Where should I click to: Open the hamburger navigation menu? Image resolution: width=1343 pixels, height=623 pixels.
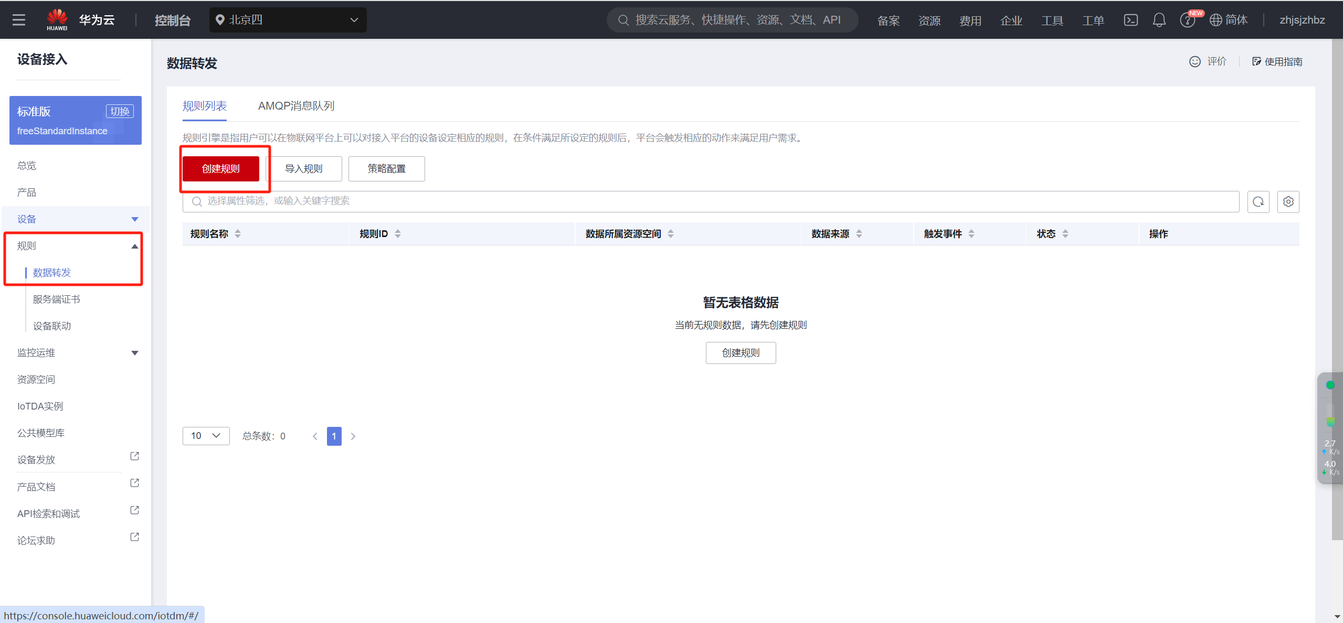tap(19, 20)
